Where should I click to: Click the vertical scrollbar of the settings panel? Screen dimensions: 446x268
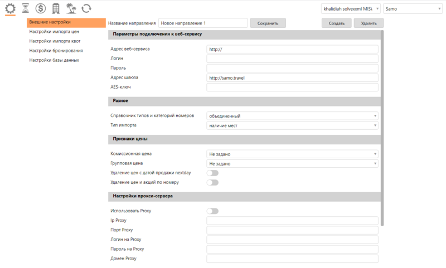pyautogui.click(x=382, y=128)
